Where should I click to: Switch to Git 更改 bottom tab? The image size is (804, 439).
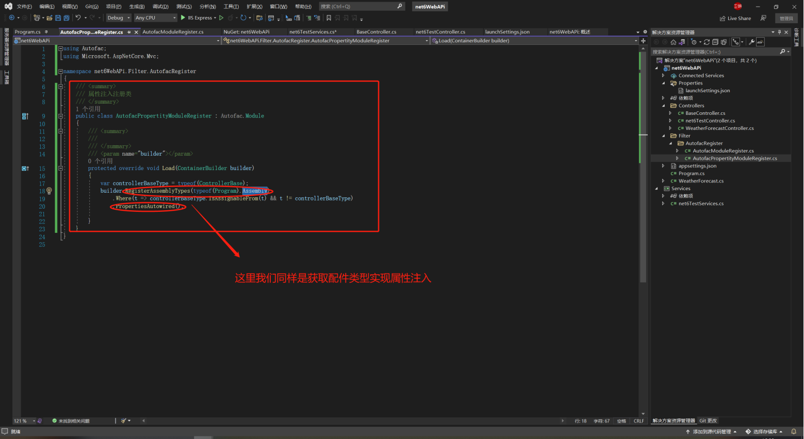(x=708, y=421)
